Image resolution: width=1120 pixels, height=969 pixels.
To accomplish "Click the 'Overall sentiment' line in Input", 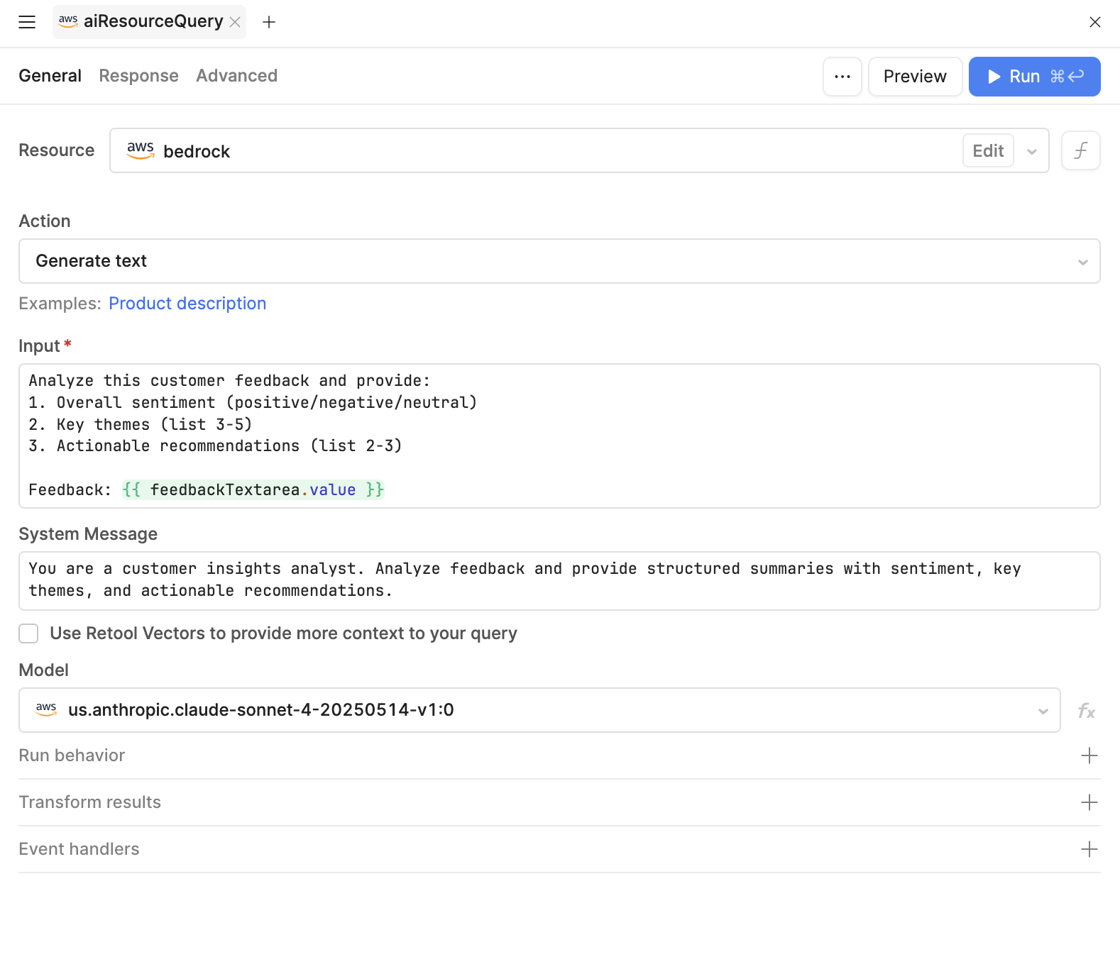I will (253, 402).
